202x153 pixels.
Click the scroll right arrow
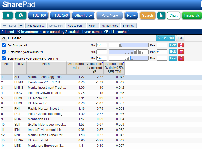(x=21, y=26)
